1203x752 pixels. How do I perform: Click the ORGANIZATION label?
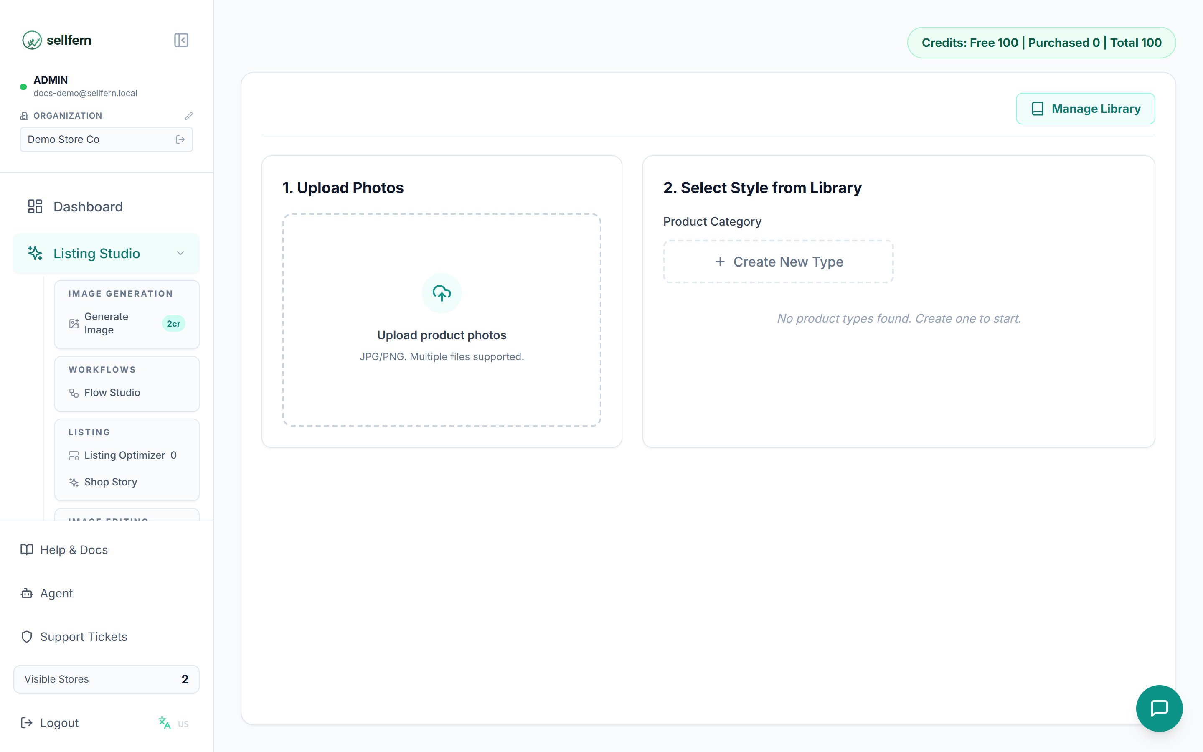tap(68, 116)
